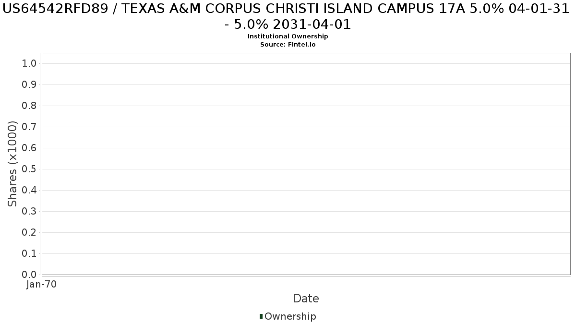Screen dimensions: 576x324
Task: Click the Shares (x1000) axis title
Action: [12, 164]
